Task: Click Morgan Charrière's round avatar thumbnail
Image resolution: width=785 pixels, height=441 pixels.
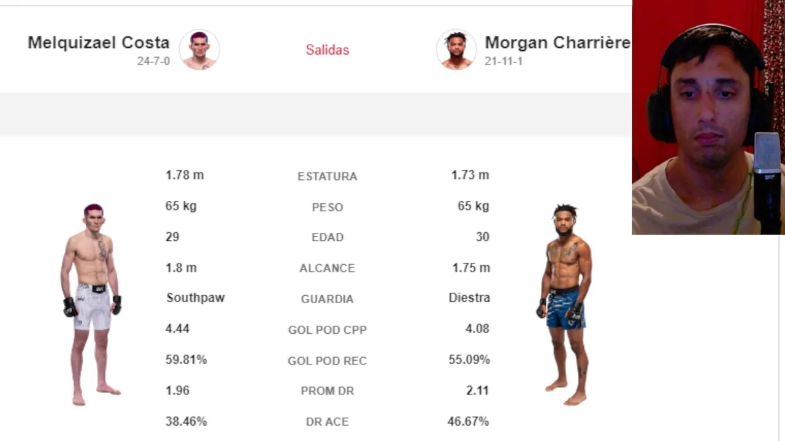Action: click(x=456, y=50)
